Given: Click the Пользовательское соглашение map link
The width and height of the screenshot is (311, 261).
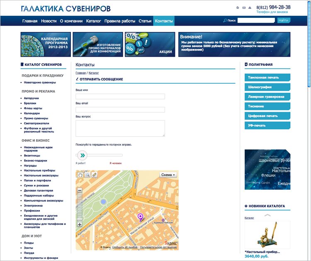Looking at the screenshot, I should [158, 247].
